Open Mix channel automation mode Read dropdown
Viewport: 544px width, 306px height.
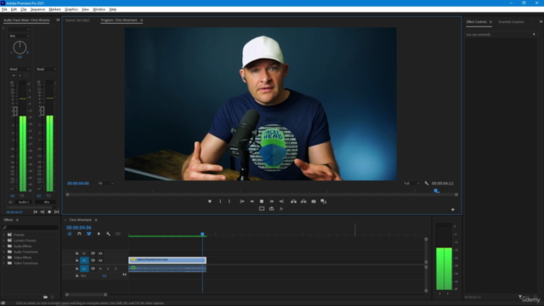click(46, 69)
